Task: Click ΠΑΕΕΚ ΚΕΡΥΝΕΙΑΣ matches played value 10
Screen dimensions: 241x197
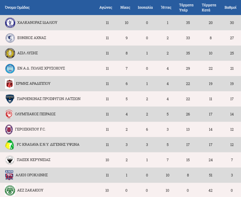Action: [107, 160]
